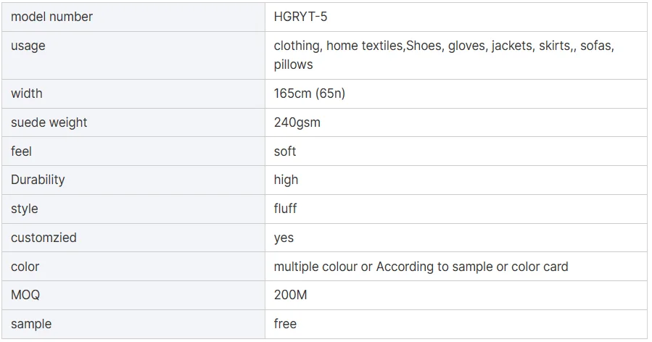Click the "model number" label cell
The width and height of the screenshot is (652, 342).
pyautogui.click(x=51, y=17)
